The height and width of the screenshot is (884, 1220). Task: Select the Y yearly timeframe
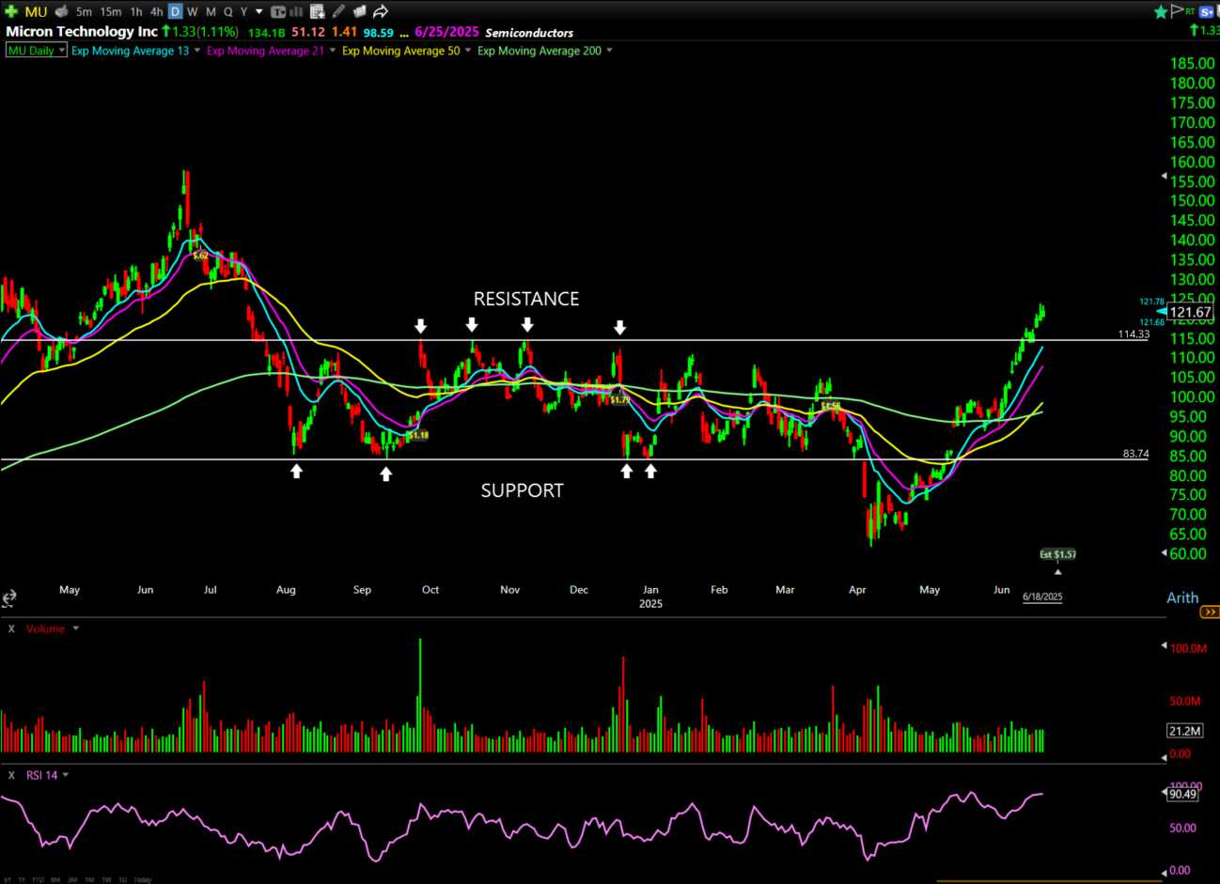(243, 11)
